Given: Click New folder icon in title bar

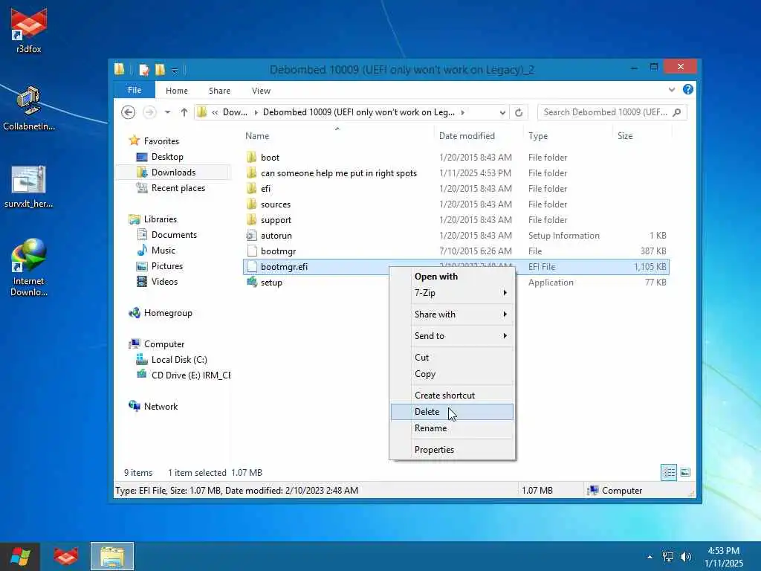Looking at the screenshot, I should (161, 70).
